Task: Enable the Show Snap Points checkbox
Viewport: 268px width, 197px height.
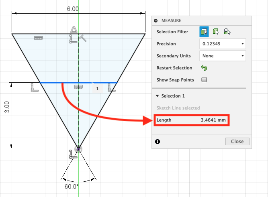Action: 204,80
